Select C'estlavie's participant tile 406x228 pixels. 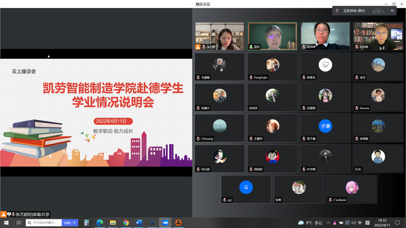coord(352,189)
